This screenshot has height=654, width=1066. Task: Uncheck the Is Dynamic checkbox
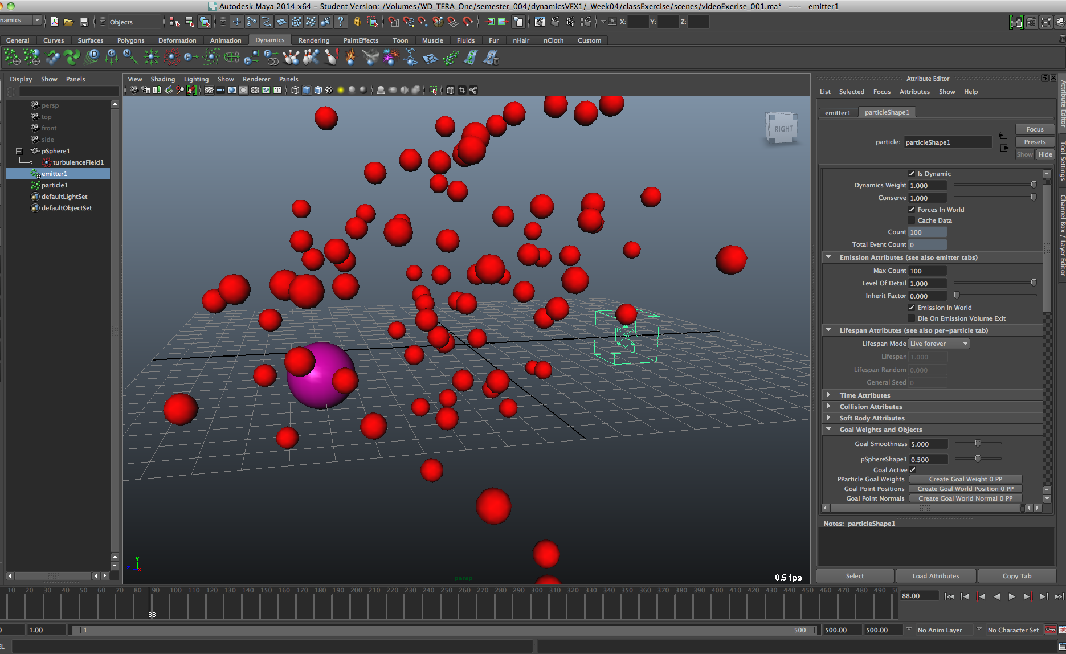[x=911, y=174]
